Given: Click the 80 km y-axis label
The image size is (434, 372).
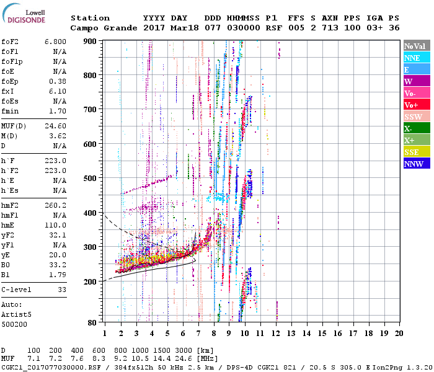Looking at the screenshot, I should pos(92,322).
